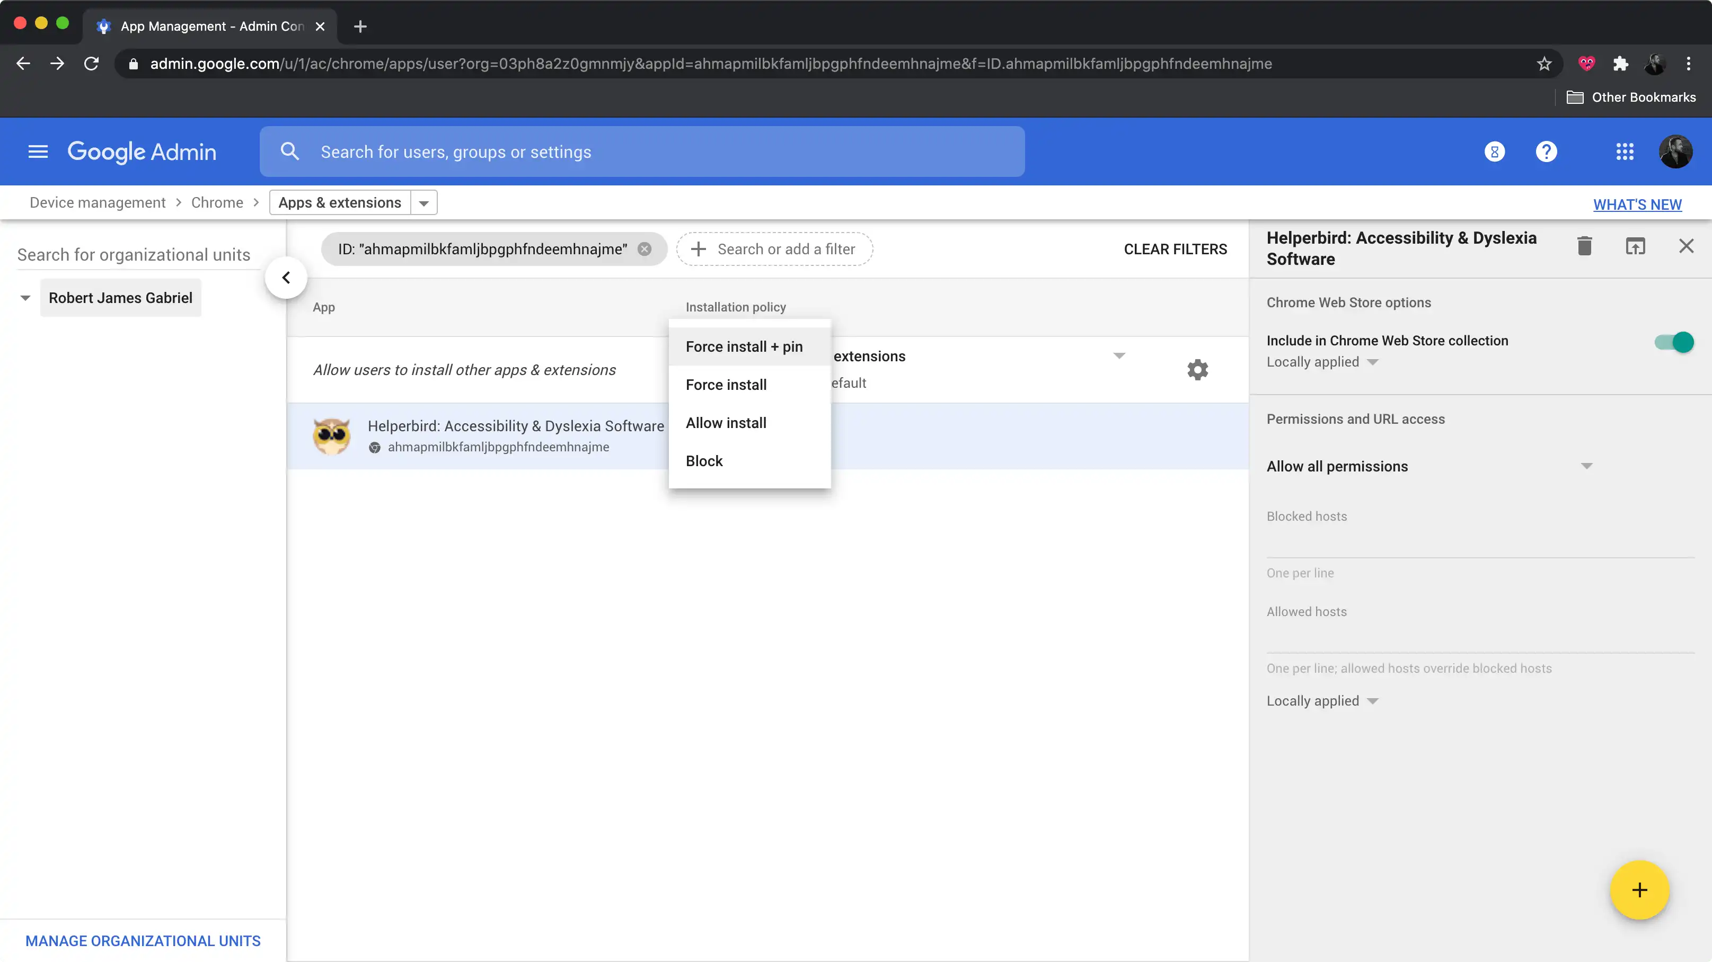Screen dimensions: 1712x962
Task: Open the help question mark icon
Action: tap(1547, 152)
